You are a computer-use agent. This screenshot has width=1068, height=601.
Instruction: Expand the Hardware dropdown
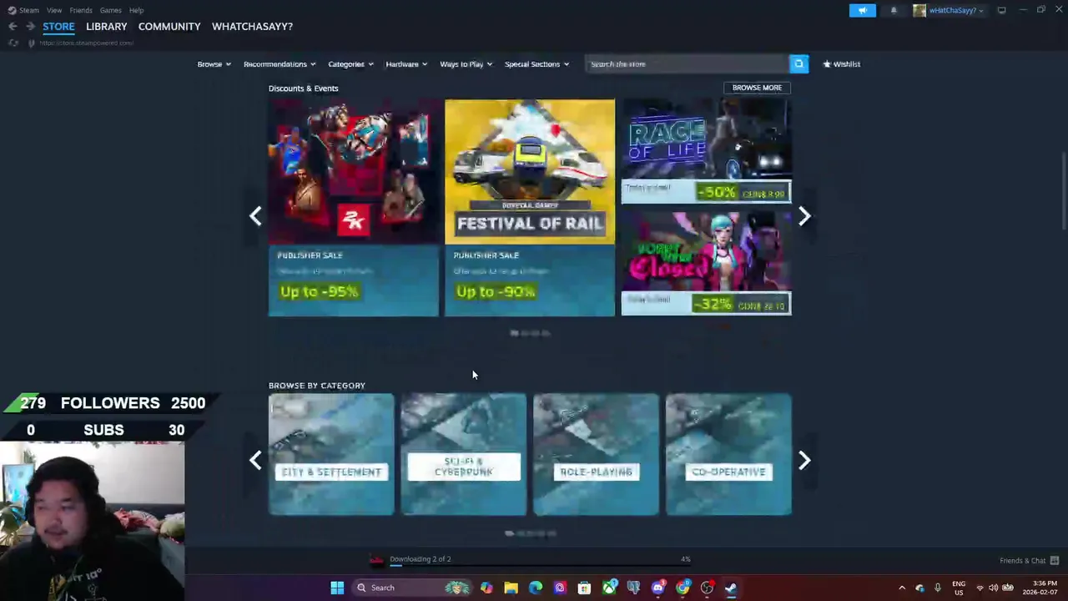click(x=406, y=64)
